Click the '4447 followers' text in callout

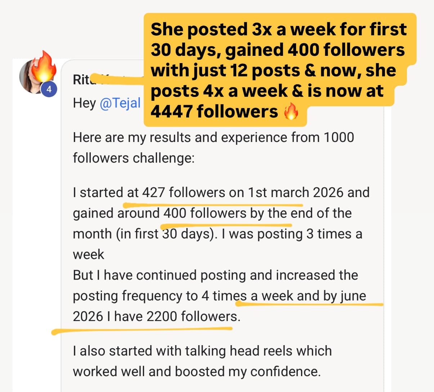point(214,112)
